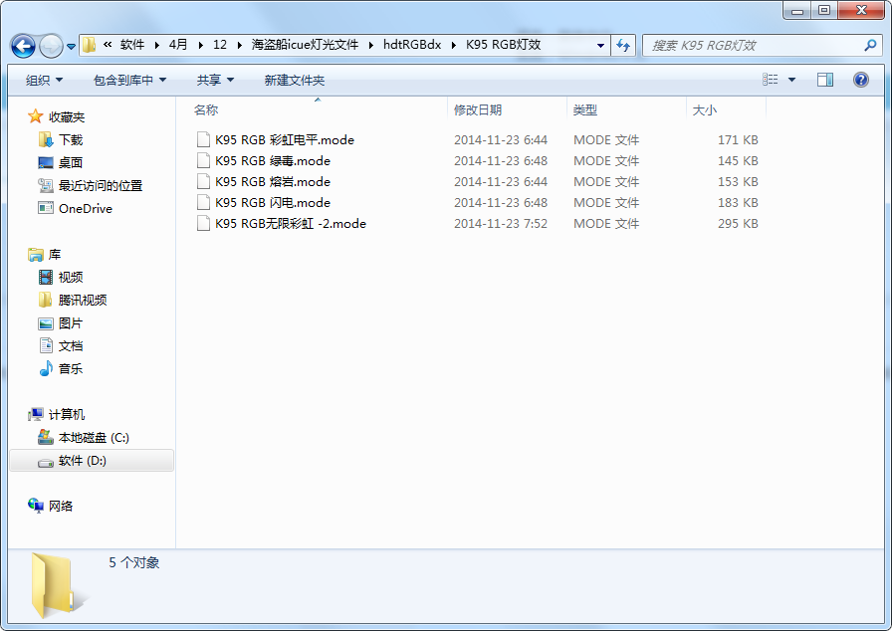Select file K95 RGB 熔岩.mode
The height and width of the screenshot is (631, 892).
pos(273,182)
